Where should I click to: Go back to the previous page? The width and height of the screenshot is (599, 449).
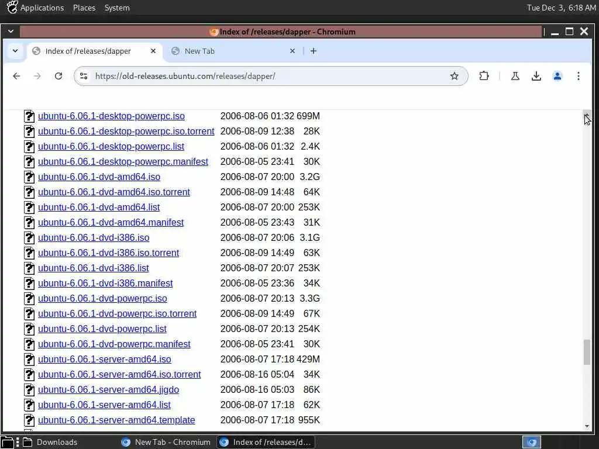coord(16,76)
